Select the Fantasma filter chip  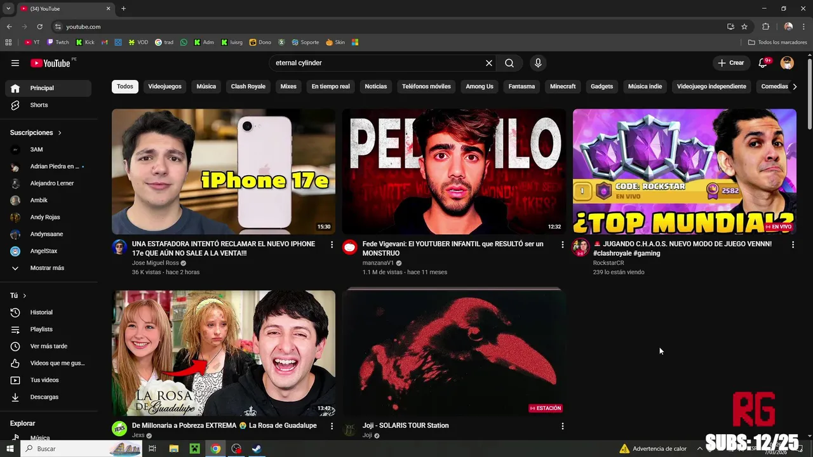point(521,86)
